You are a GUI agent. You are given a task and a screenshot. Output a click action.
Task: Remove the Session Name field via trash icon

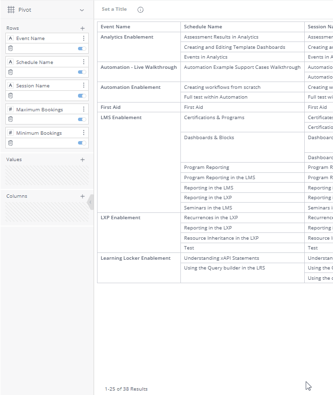[x=10, y=96]
